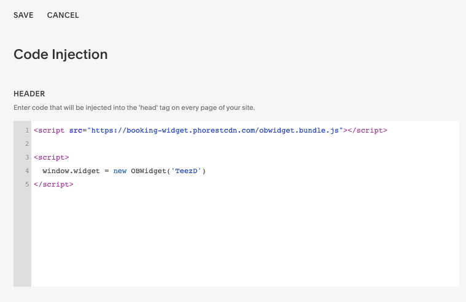This screenshot has height=302, width=466.
Task: Click line number 4 in the gutter
Action: pyautogui.click(x=27, y=171)
